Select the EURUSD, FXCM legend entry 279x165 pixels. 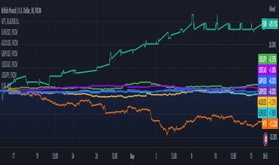tap(10, 32)
